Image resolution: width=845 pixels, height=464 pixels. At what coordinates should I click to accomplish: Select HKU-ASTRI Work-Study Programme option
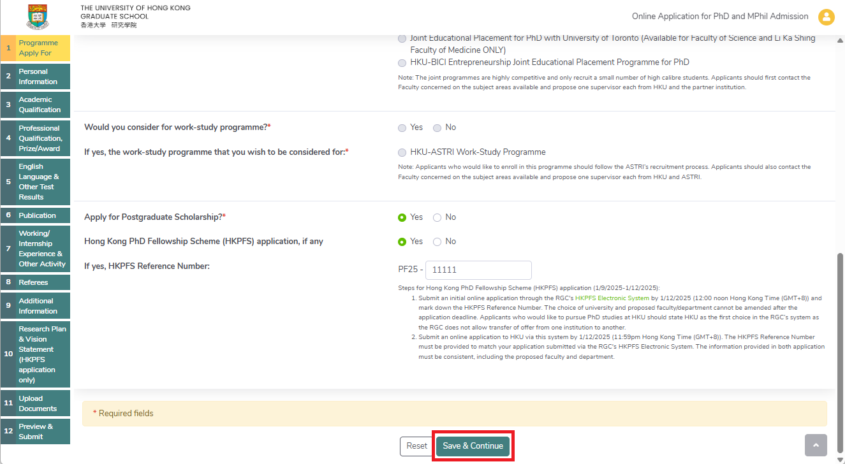[402, 153]
